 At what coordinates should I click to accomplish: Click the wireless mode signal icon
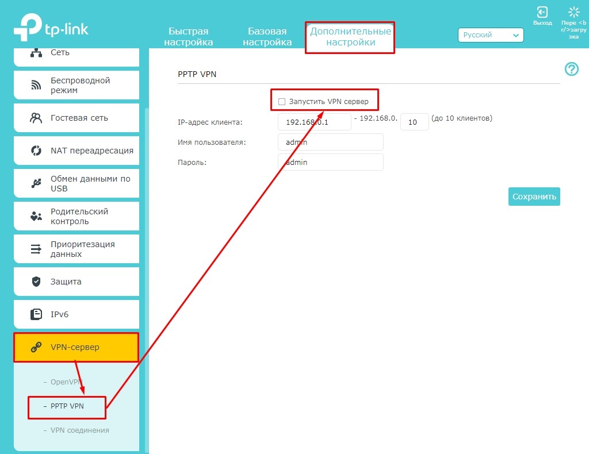pos(36,85)
